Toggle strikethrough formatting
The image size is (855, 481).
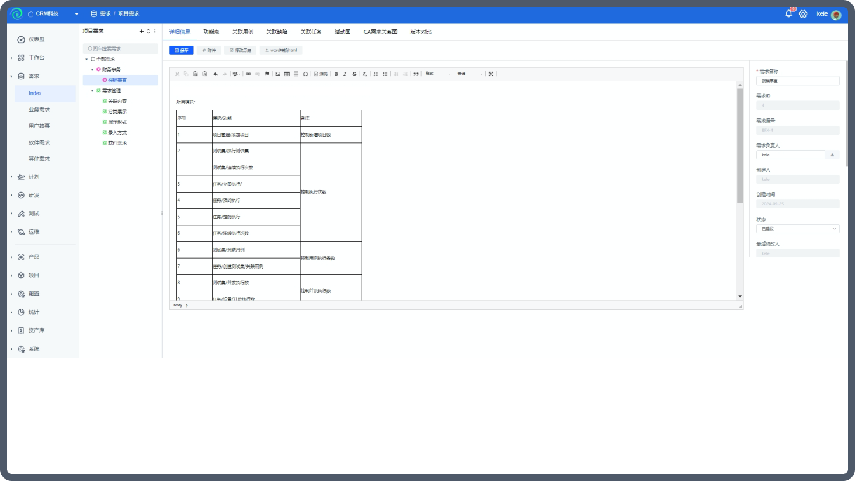[354, 74]
